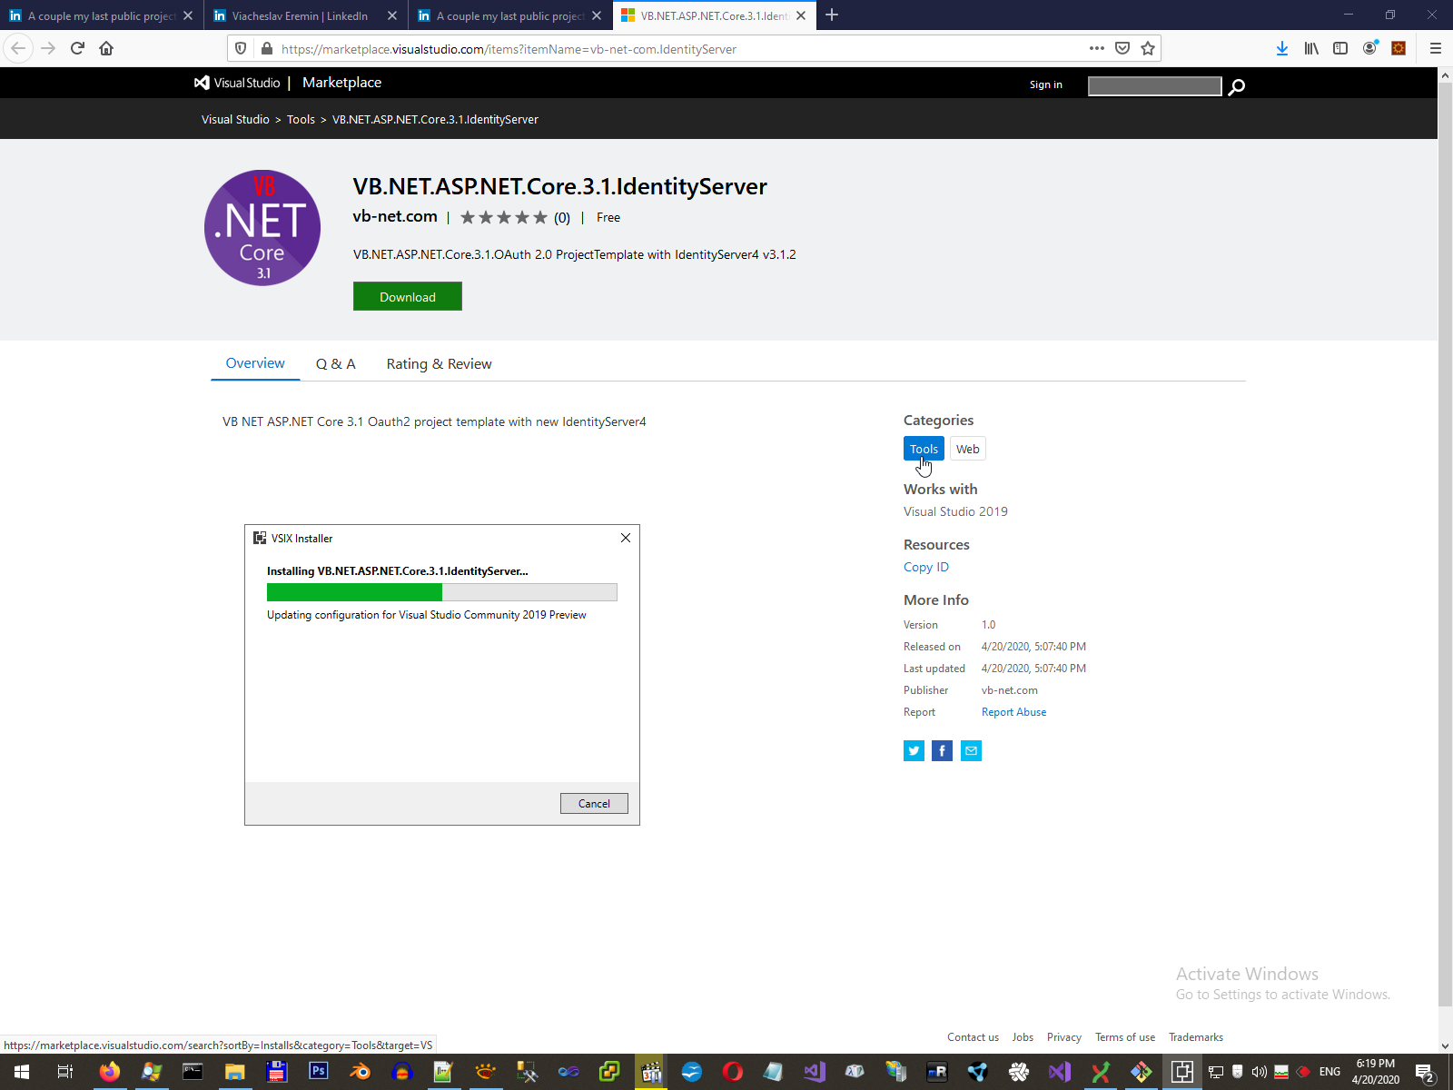This screenshot has width=1453, height=1090.
Task: Click the .NET Core 3.1 extension logo
Action: click(262, 228)
